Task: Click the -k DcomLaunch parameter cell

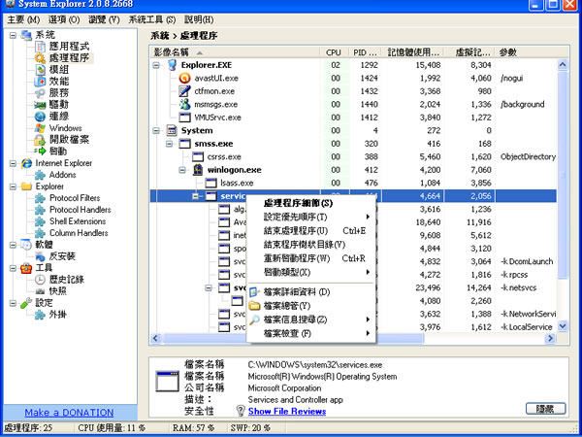Action: [x=527, y=261]
